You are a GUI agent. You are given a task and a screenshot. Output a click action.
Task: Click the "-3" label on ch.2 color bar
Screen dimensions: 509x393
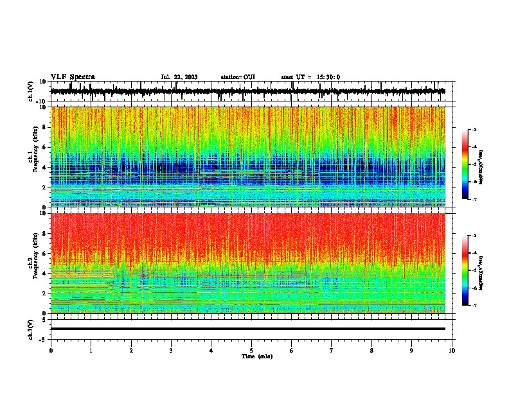tap(474, 236)
